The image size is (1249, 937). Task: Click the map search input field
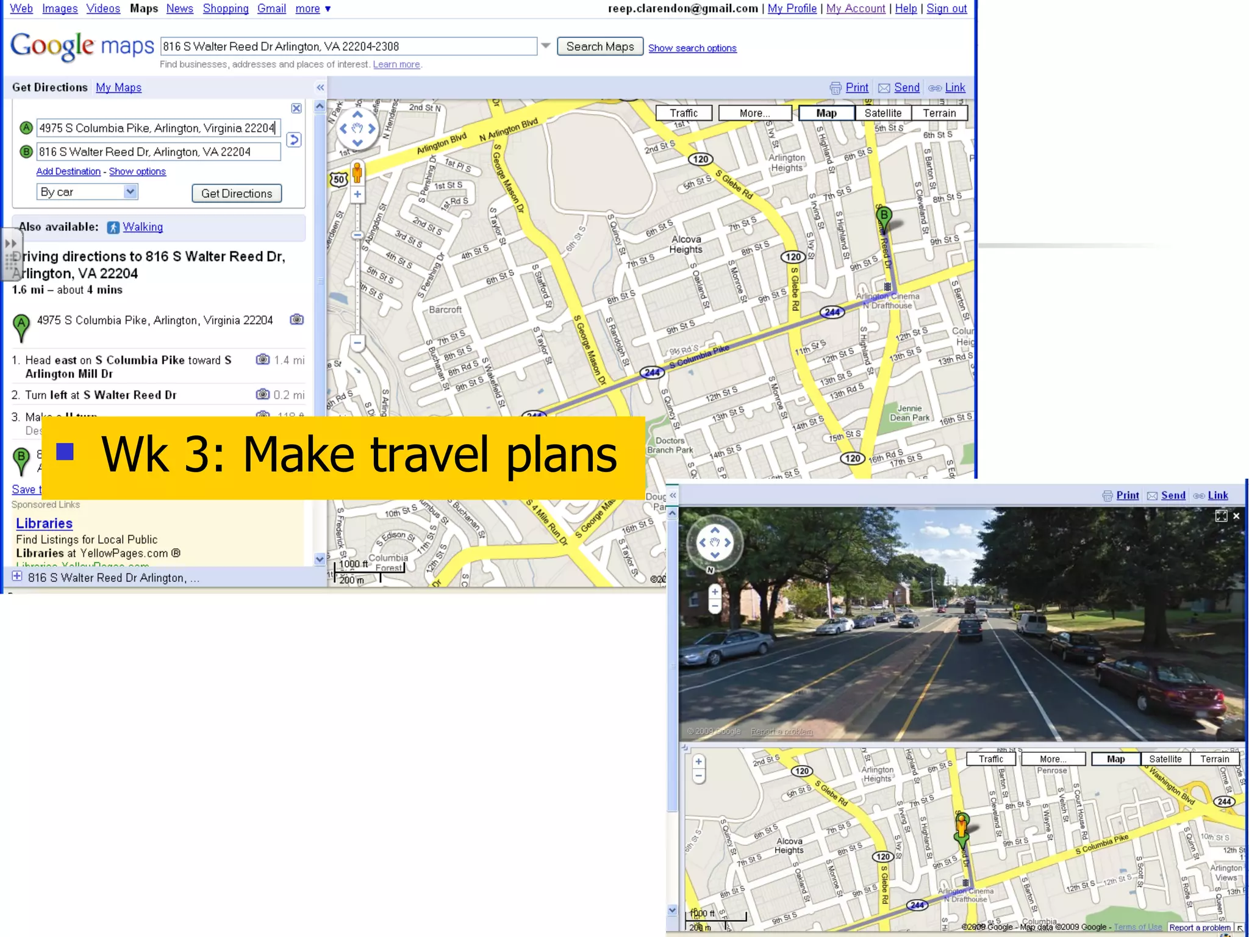pyautogui.click(x=349, y=46)
